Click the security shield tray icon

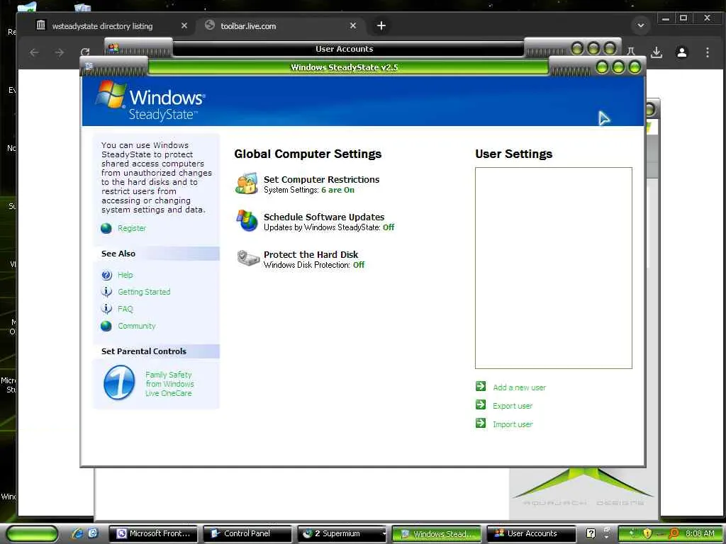tap(647, 534)
